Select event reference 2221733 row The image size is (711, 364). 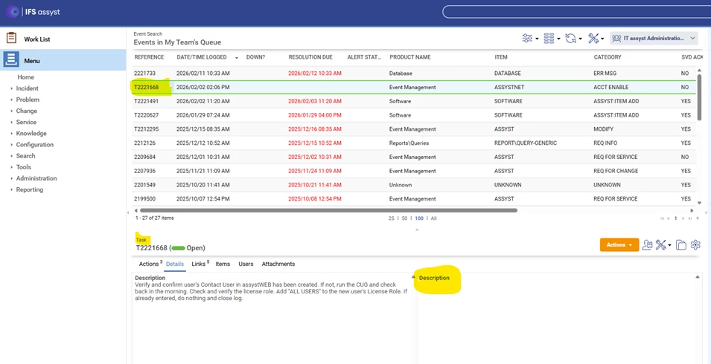[144, 74]
